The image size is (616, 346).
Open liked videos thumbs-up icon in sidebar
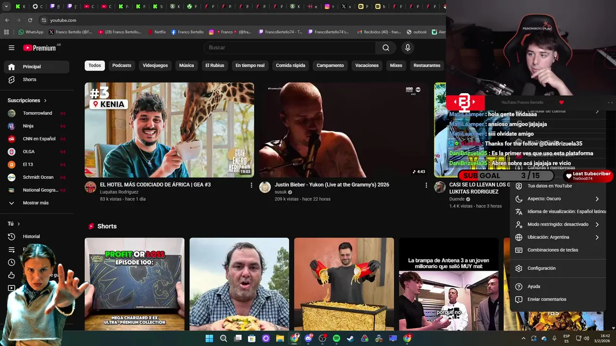12,275
